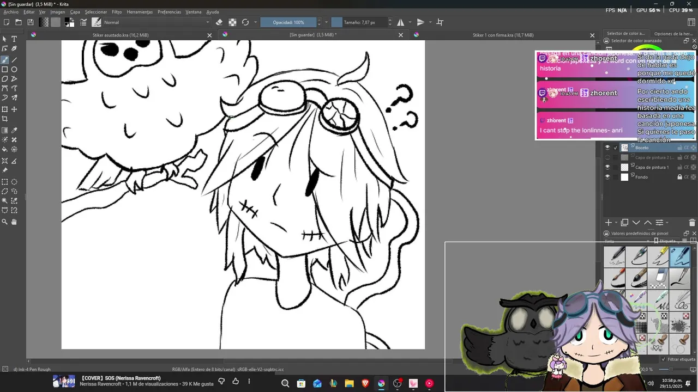Select the Transform tool

pos(5,109)
